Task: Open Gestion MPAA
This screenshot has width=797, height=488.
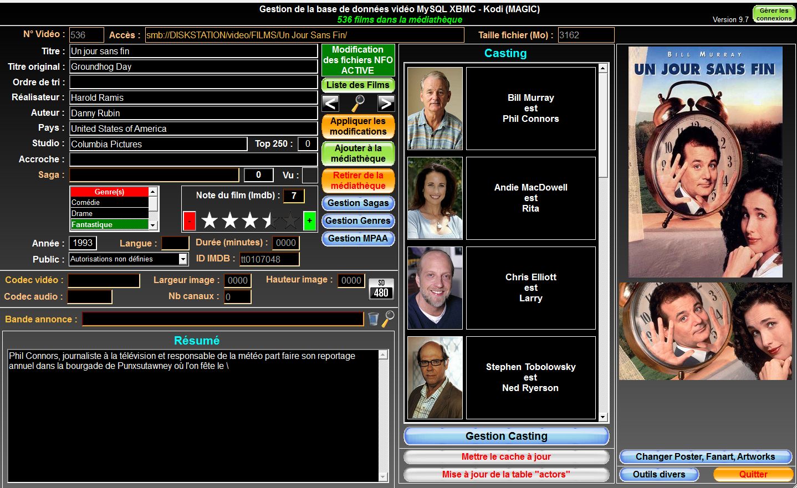Action: coord(358,238)
